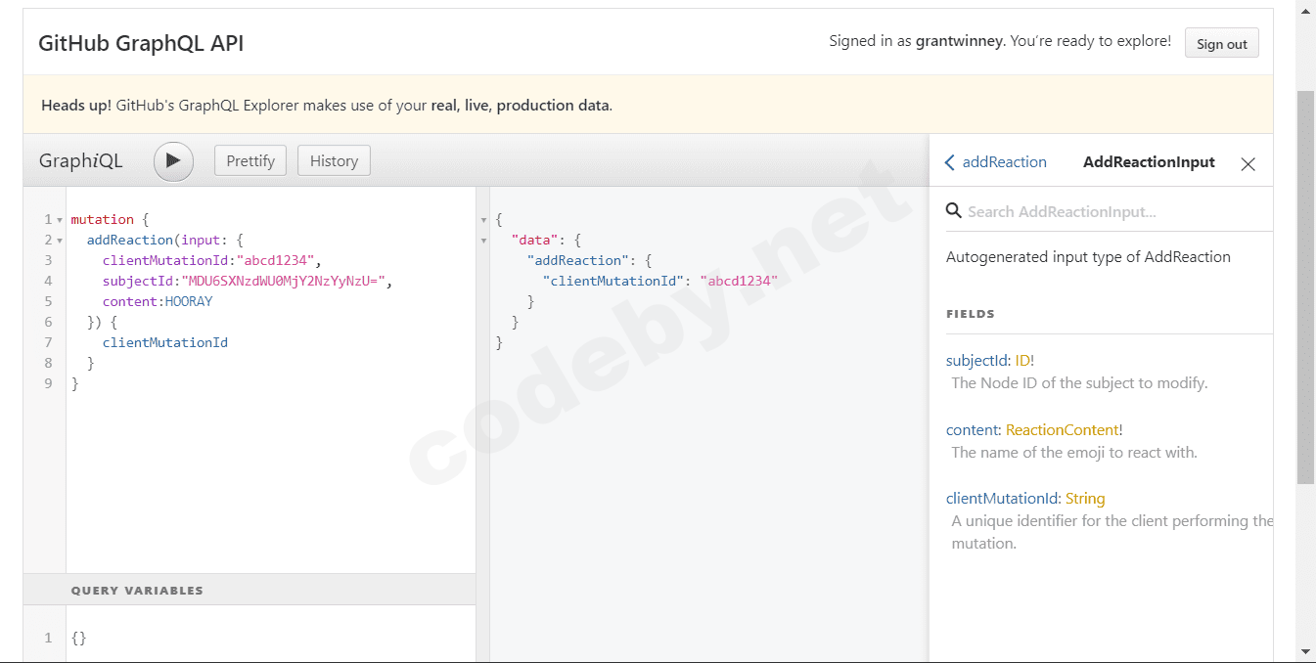Screen dimensions: 1316x663
Task: Click into the query variables editor
Action: pos(264,638)
